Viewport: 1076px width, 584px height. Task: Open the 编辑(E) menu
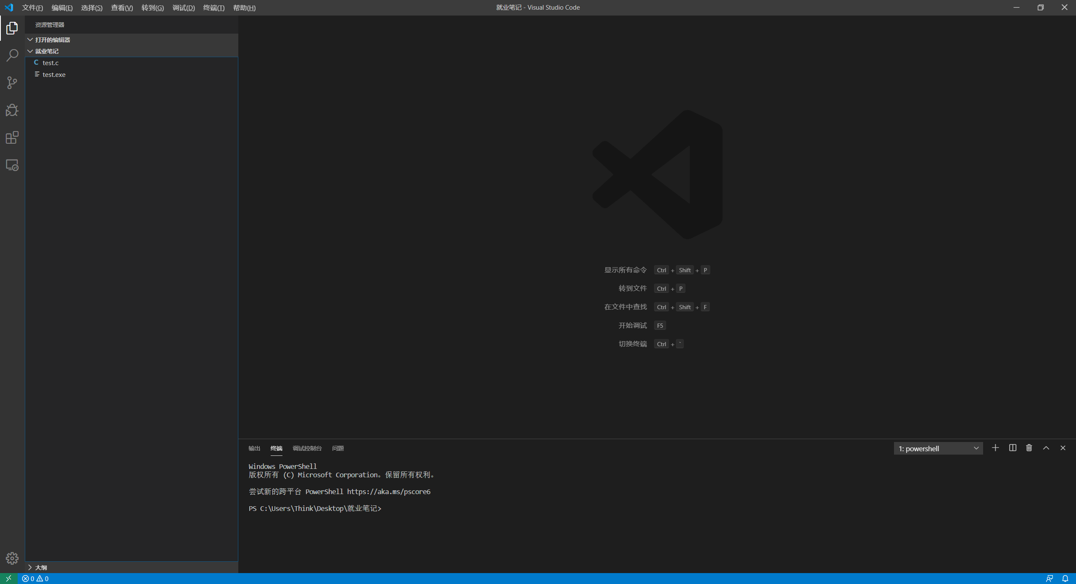point(62,8)
